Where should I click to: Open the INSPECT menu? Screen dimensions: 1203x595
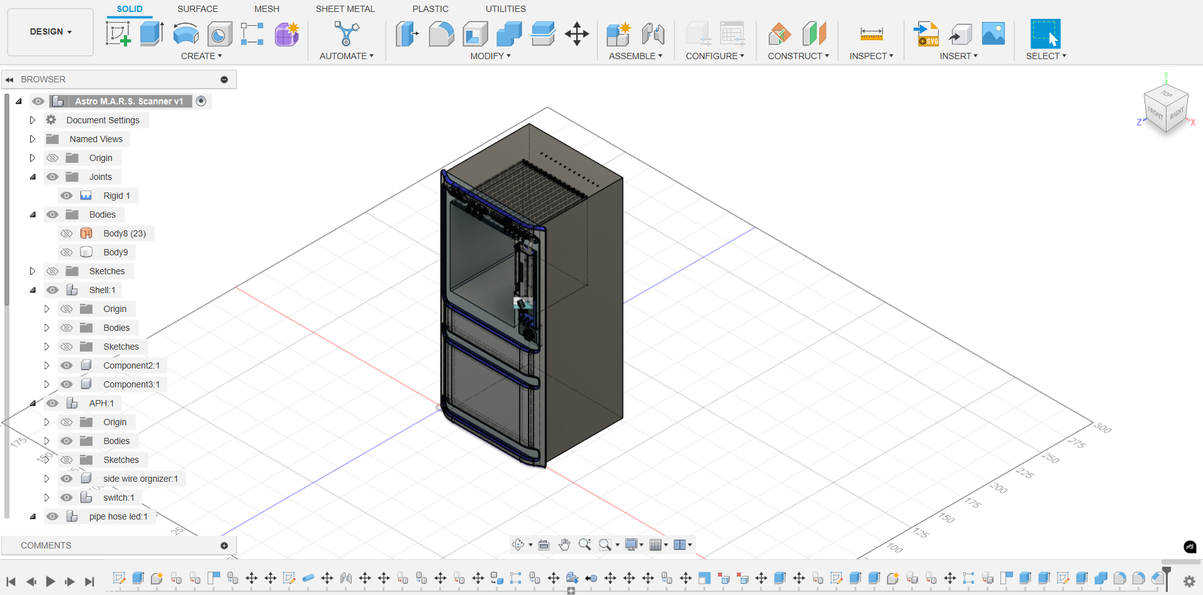point(871,56)
